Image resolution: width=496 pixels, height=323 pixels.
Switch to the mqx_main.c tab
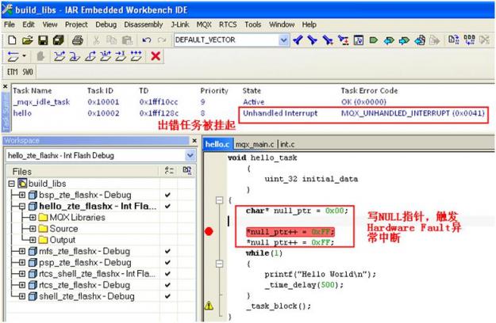(255, 144)
